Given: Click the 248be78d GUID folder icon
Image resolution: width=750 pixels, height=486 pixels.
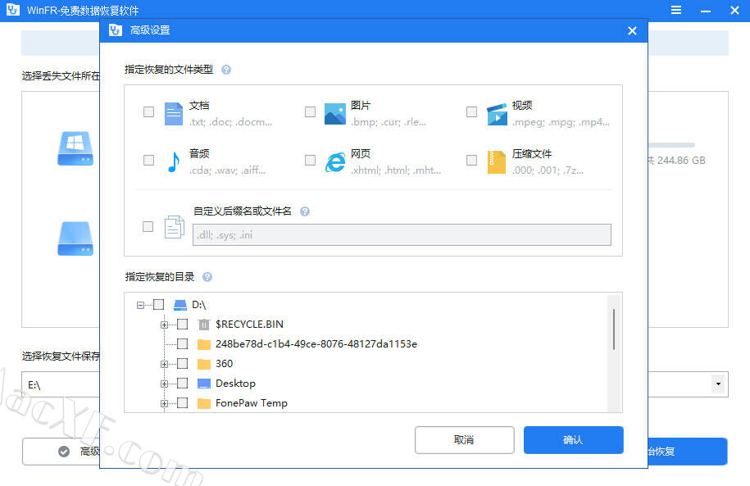Looking at the screenshot, I should (x=204, y=344).
